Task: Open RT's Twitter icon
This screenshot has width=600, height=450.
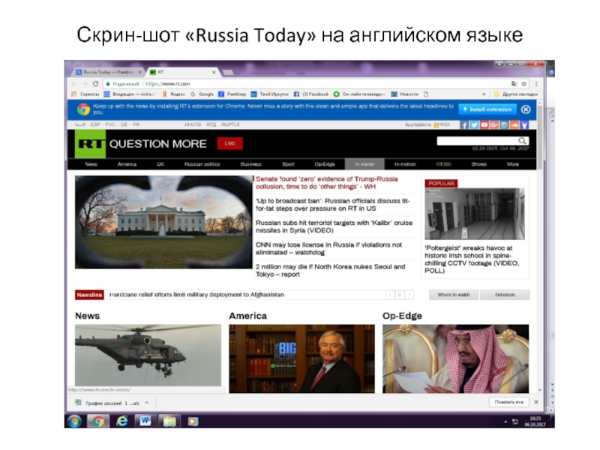Action: [474, 125]
